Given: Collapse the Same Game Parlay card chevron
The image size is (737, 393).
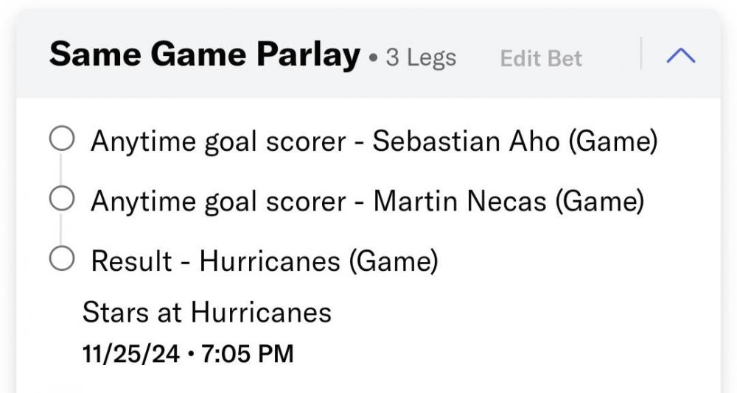Looking at the screenshot, I should pos(680,55).
